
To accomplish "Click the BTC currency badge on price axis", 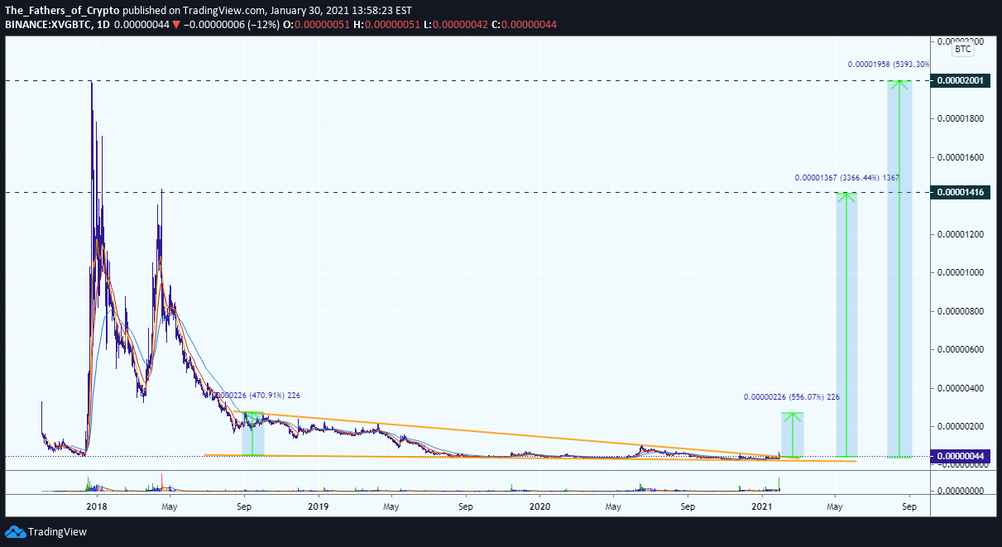I will [963, 50].
